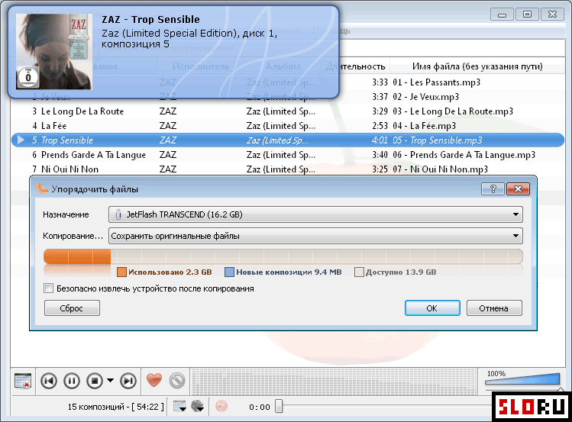Open the stop button options arrow
Image resolution: width=572 pixels, height=422 pixels.
(110, 381)
